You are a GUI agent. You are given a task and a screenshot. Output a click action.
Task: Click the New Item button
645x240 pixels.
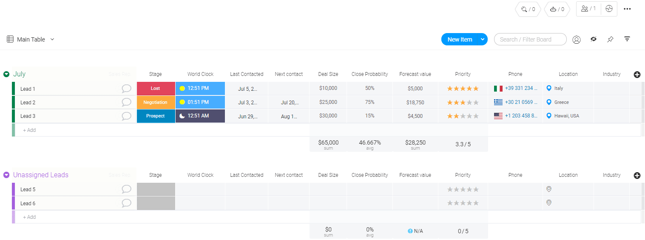(x=460, y=39)
